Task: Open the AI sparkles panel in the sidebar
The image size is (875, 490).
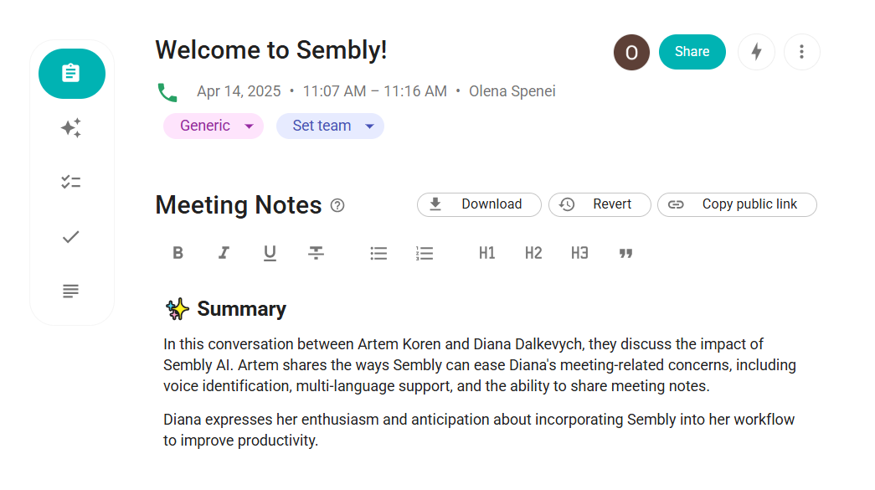Action: tap(71, 127)
